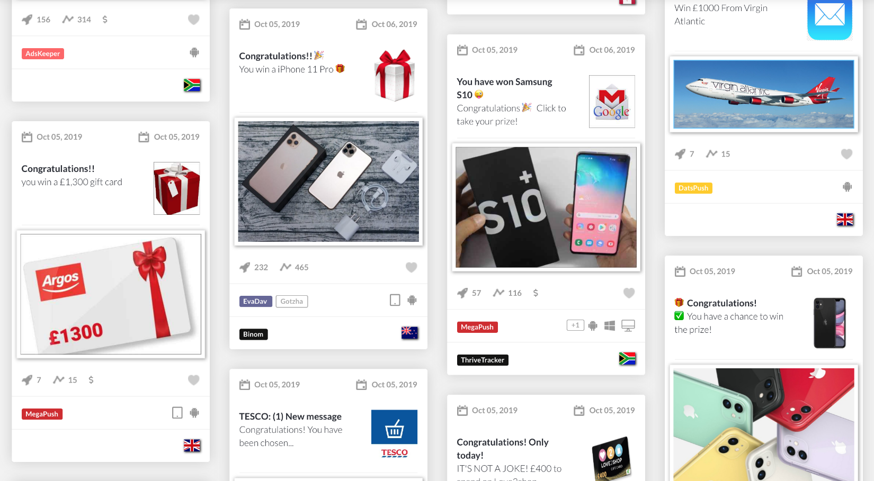Click South Africa flag on Samsung S10 card
Image resolution: width=874 pixels, height=481 pixels.
627,359
